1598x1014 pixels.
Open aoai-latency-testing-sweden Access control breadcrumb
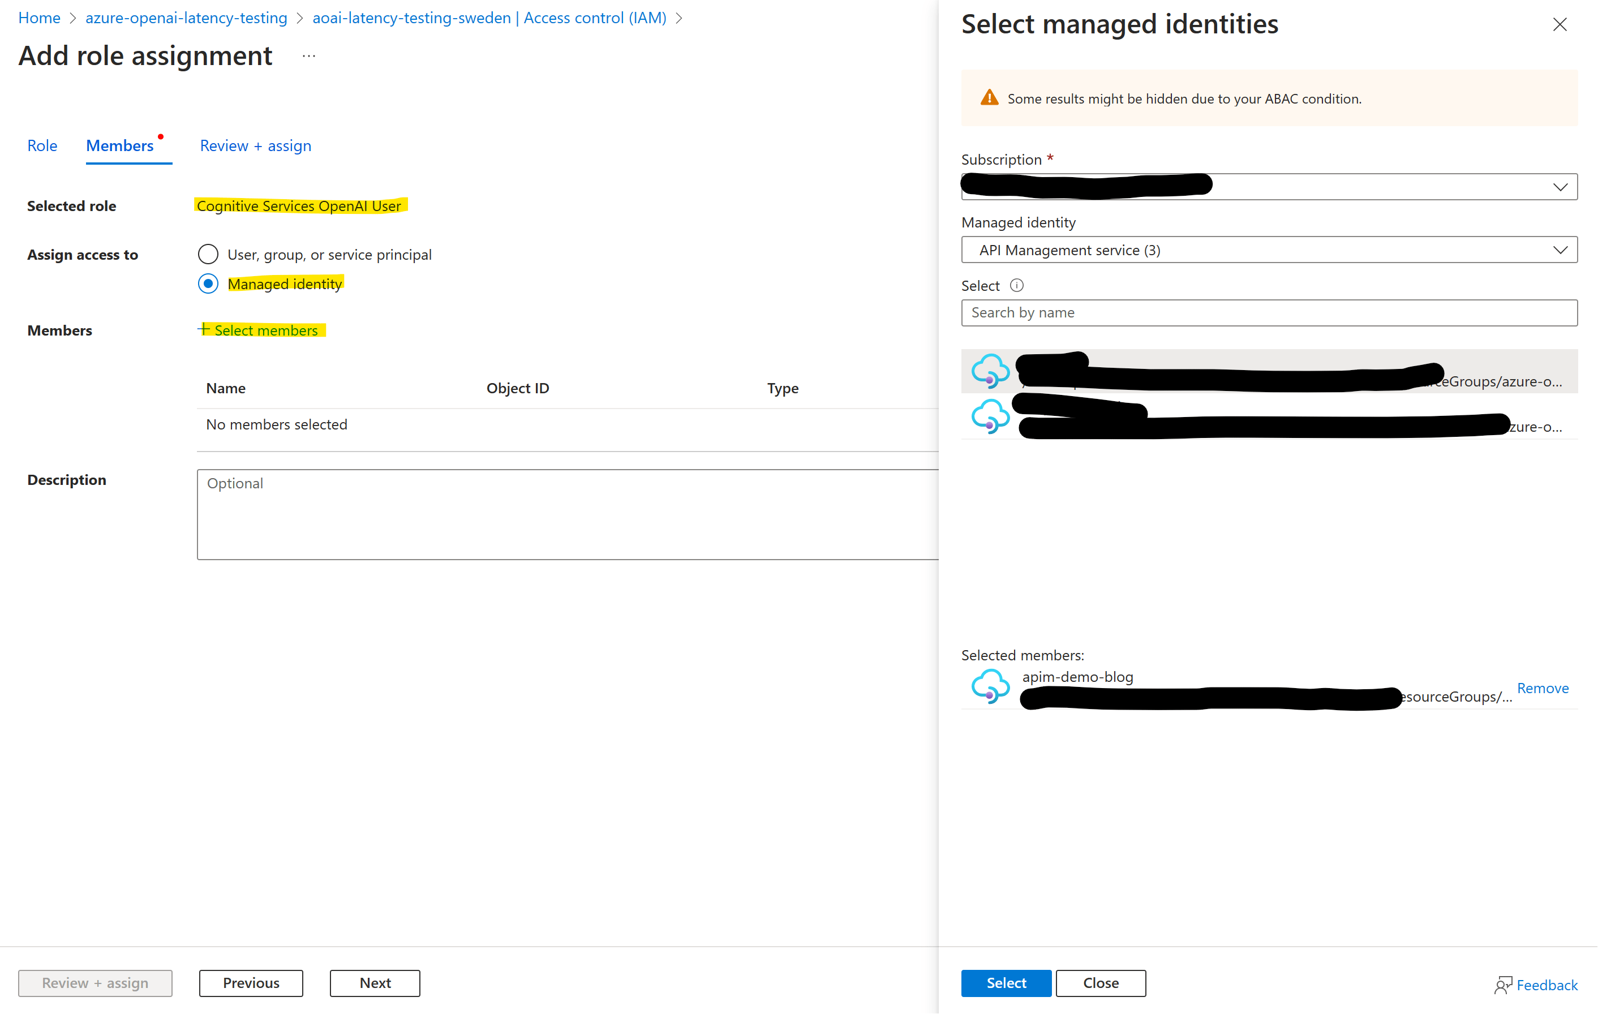(489, 18)
